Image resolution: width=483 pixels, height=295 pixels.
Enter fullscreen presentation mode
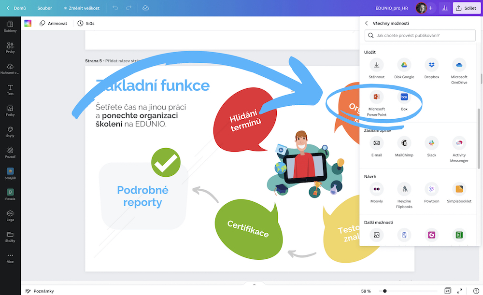(460, 291)
